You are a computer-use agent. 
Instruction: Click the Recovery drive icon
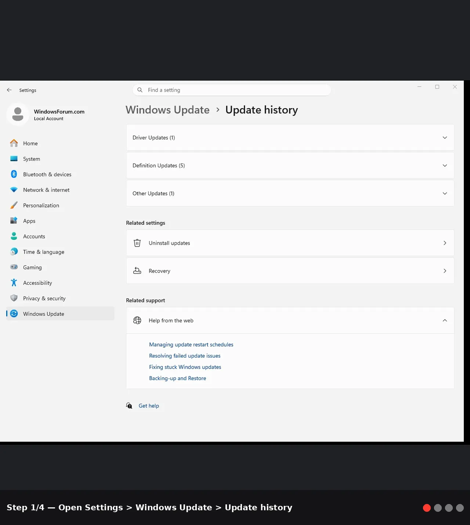click(137, 271)
